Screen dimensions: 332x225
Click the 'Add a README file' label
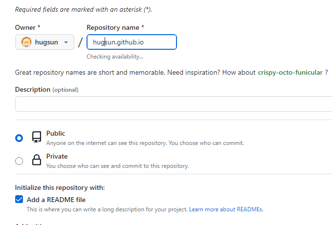point(56,200)
